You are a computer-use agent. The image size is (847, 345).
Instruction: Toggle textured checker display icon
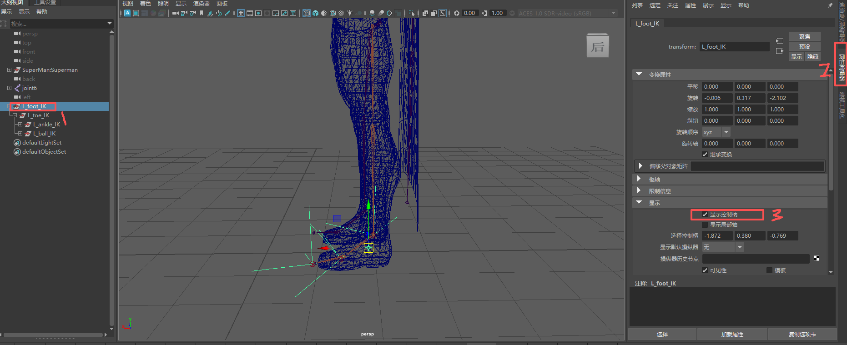pos(341,13)
